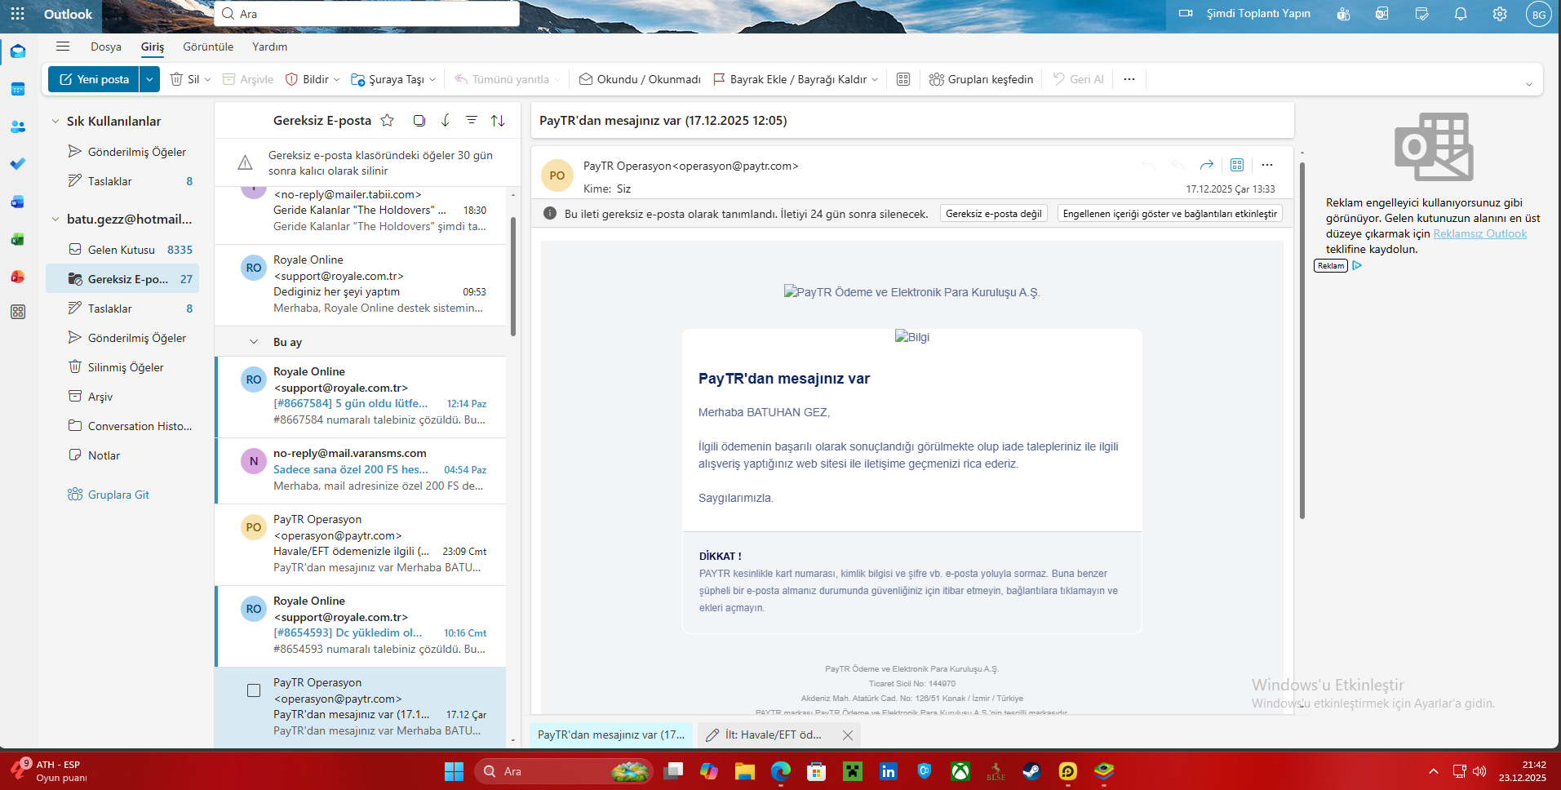
Task: Click Gereksiz e-posta değil button
Action: (x=994, y=214)
